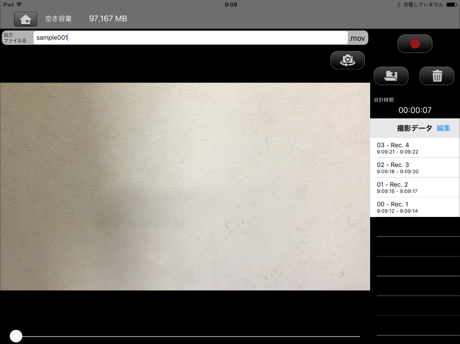Select the recording 03 - Rec. 4
460x344 pixels.
415,148
